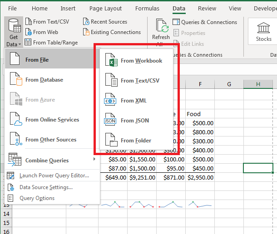Click the other sources icon
The image size is (277, 234).
(16, 139)
